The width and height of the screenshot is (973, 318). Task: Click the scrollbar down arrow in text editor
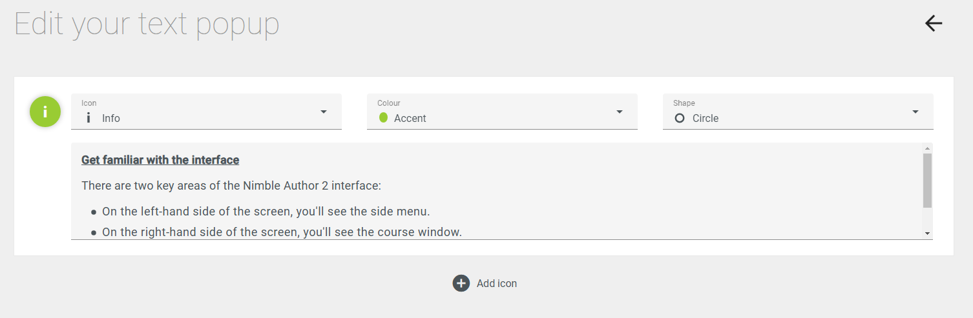(928, 234)
